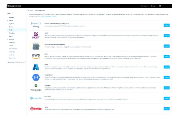Open Alerts in the sidebar
The width and height of the screenshot is (172, 126).
(11, 36)
